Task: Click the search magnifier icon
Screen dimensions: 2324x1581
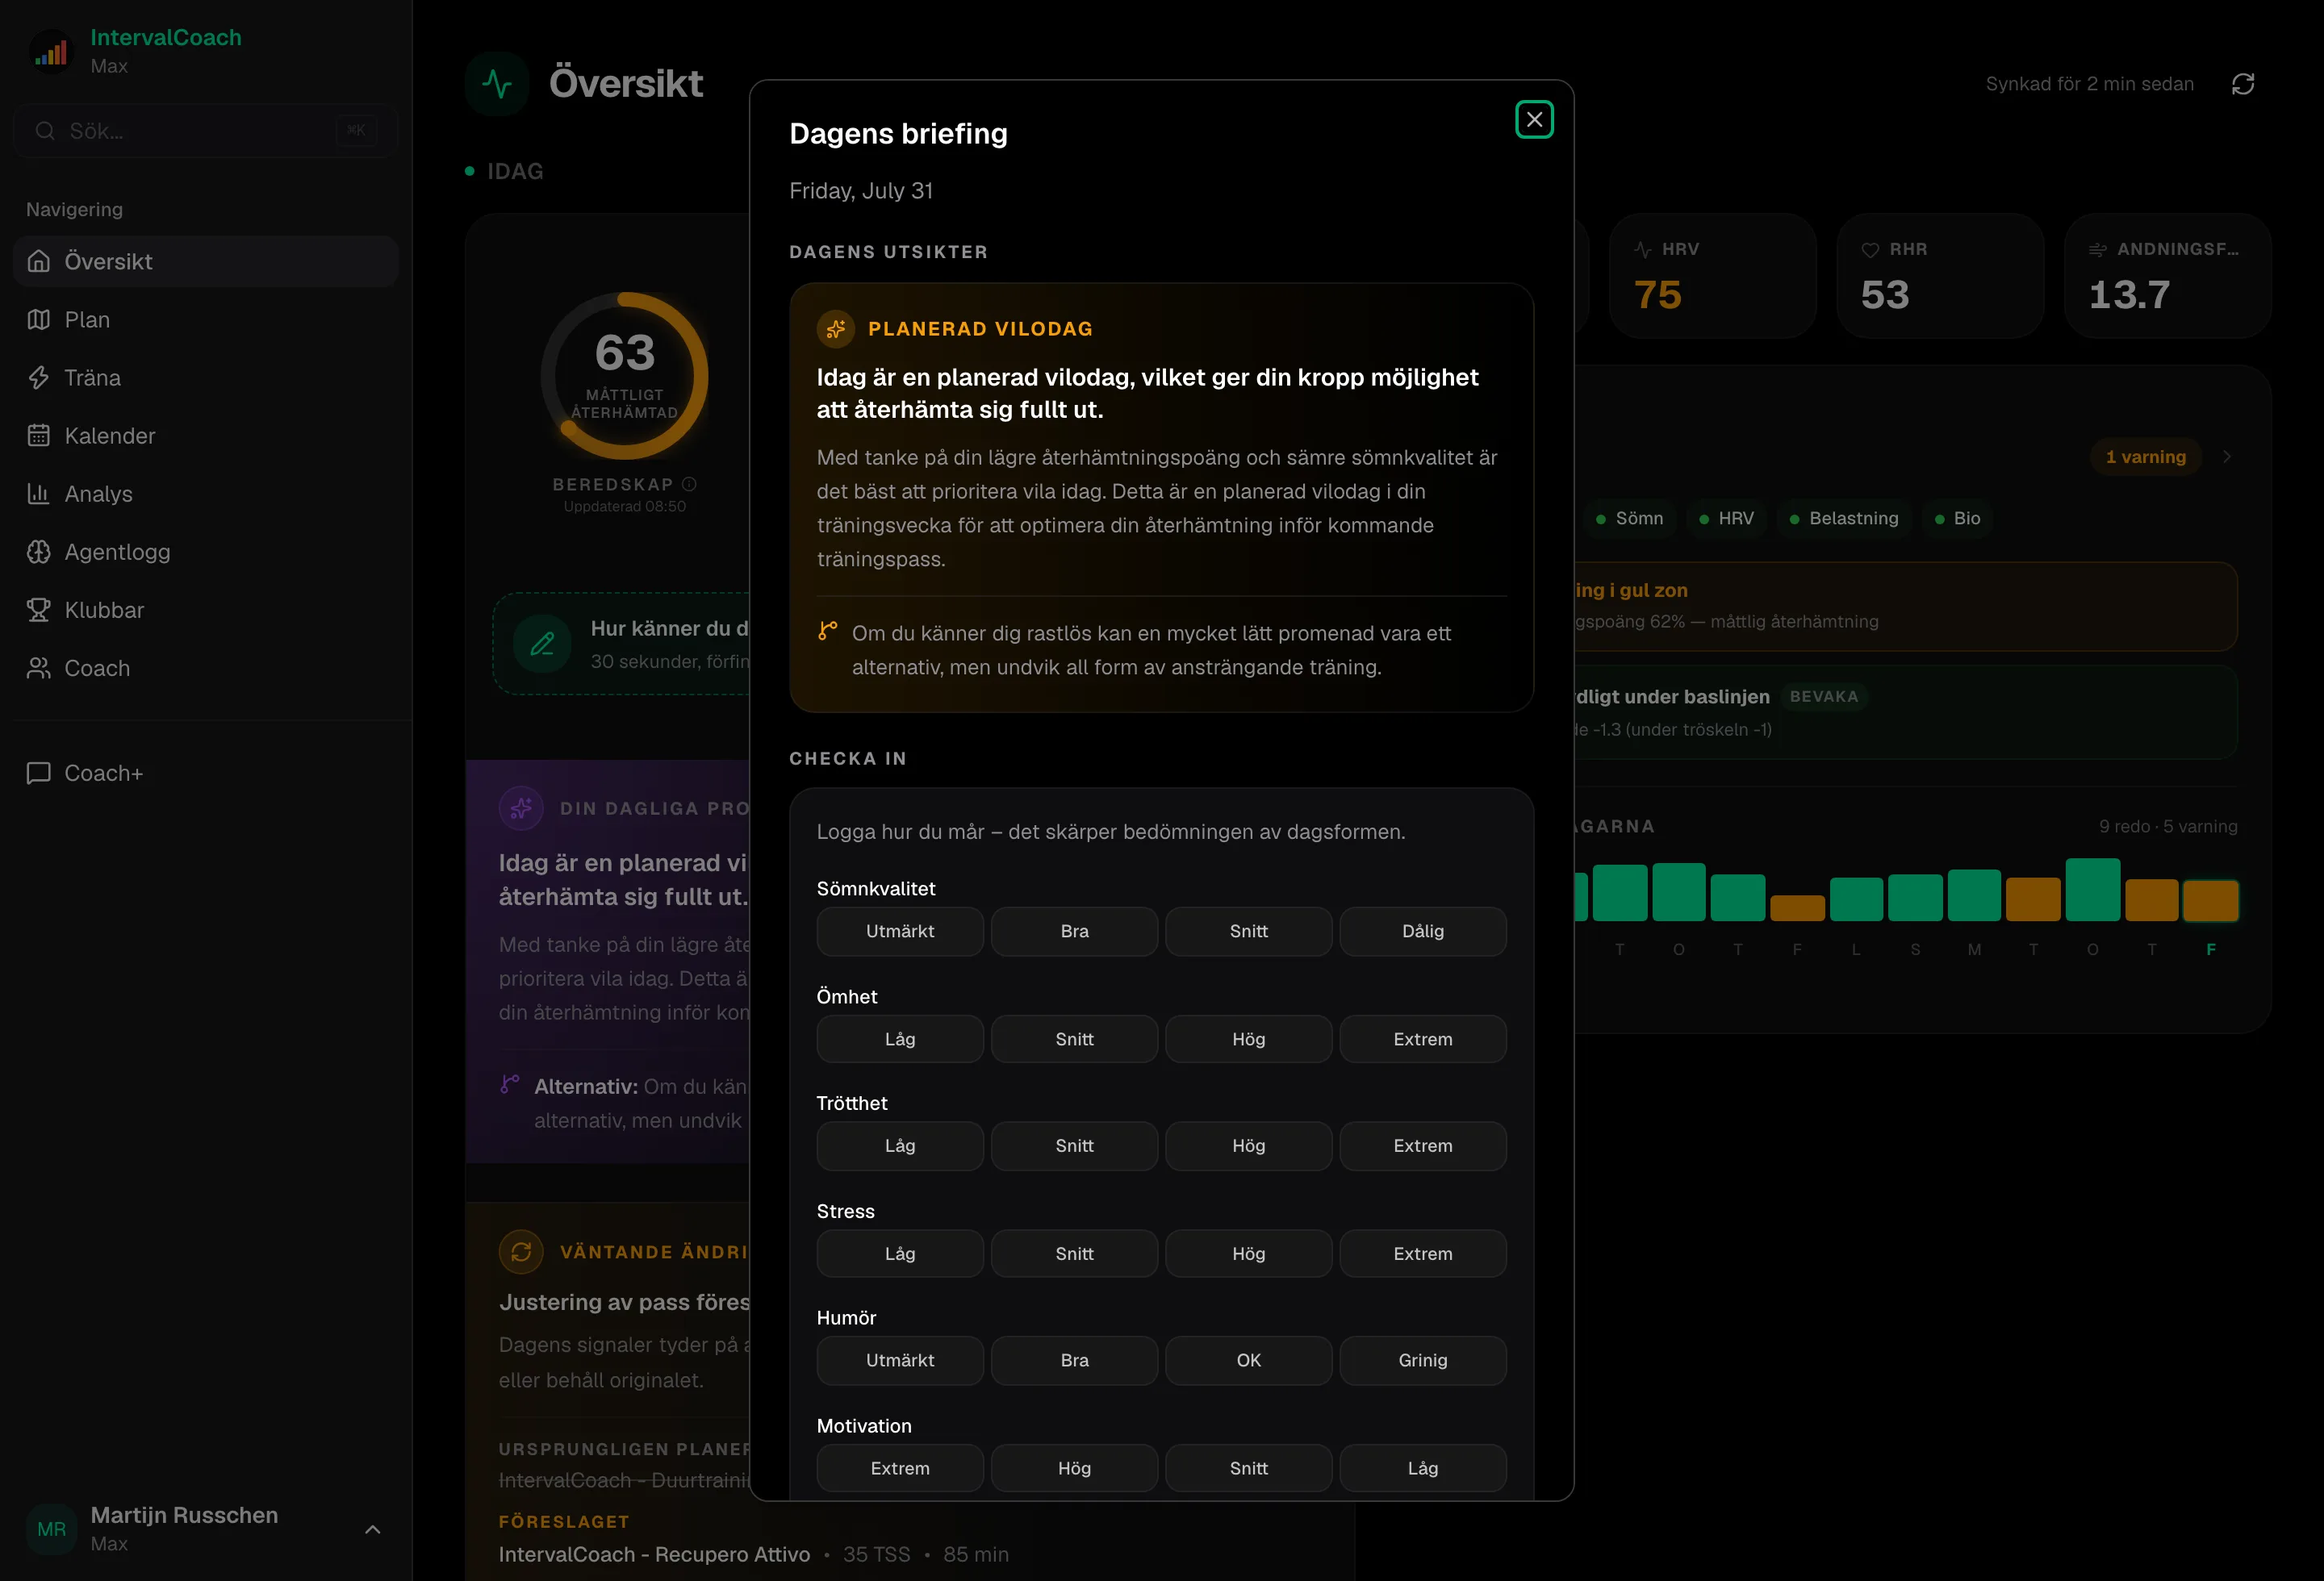Action: click(45, 130)
